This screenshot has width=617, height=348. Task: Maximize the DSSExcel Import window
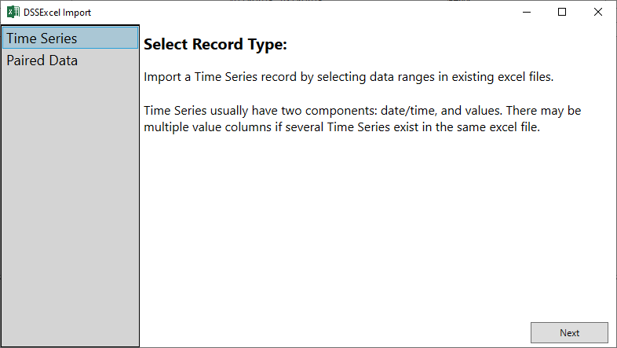tap(562, 13)
